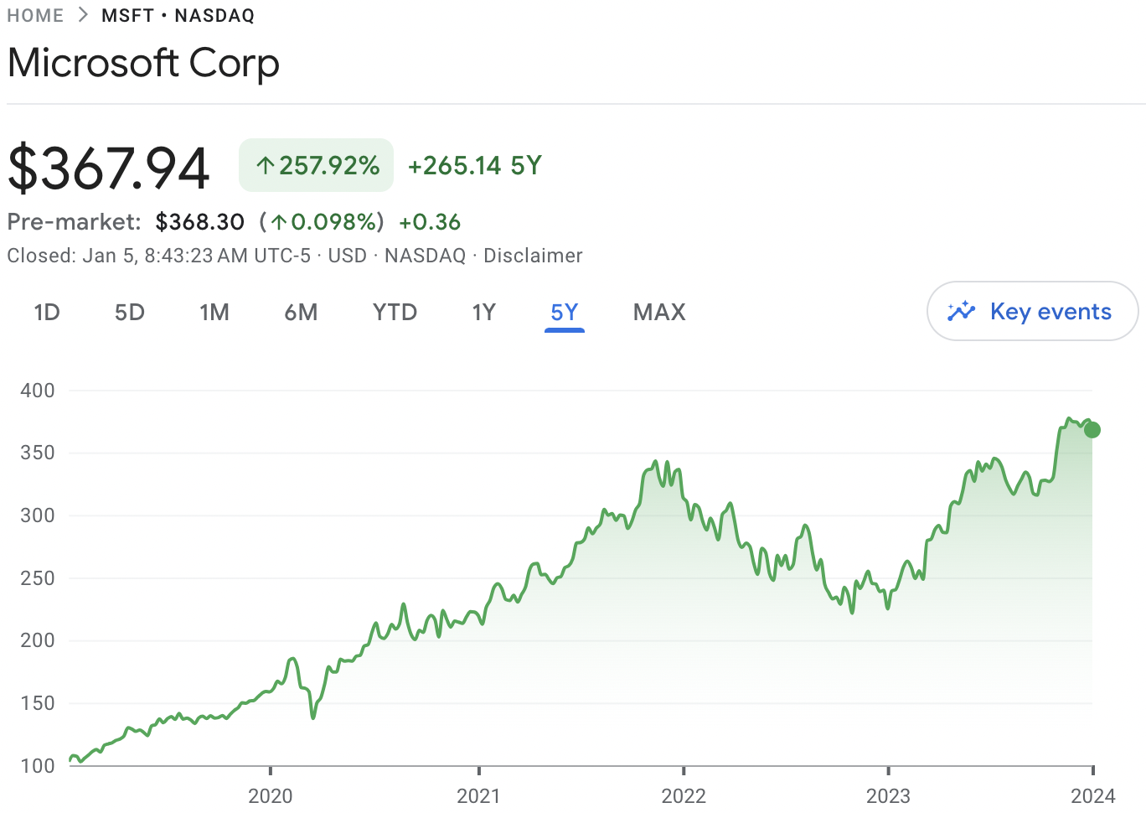Click the Microsoft Corp heading

[143, 64]
